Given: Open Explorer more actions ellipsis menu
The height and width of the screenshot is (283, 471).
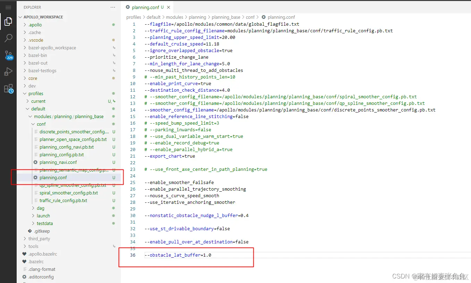Looking at the screenshot, I should coord(113,7).
